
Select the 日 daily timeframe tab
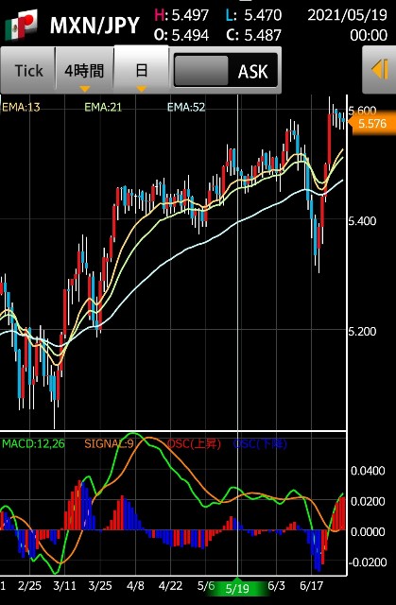142,70
